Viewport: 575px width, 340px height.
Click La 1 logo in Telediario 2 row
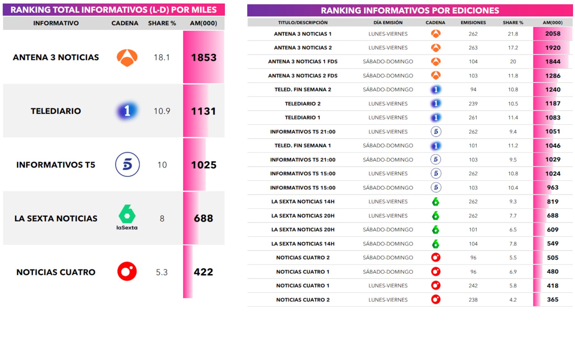point(436,104)
